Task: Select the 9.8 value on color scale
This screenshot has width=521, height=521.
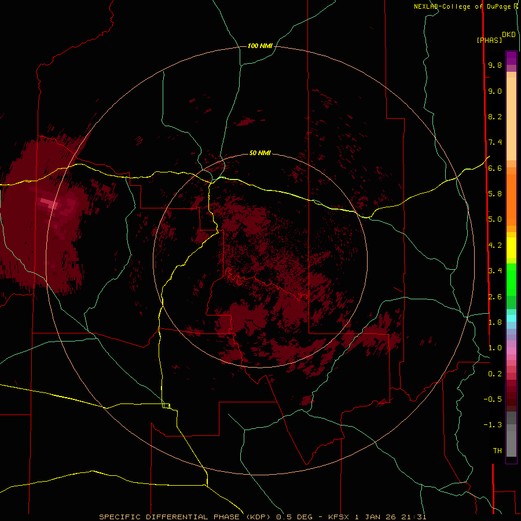Action: [495, 65]
